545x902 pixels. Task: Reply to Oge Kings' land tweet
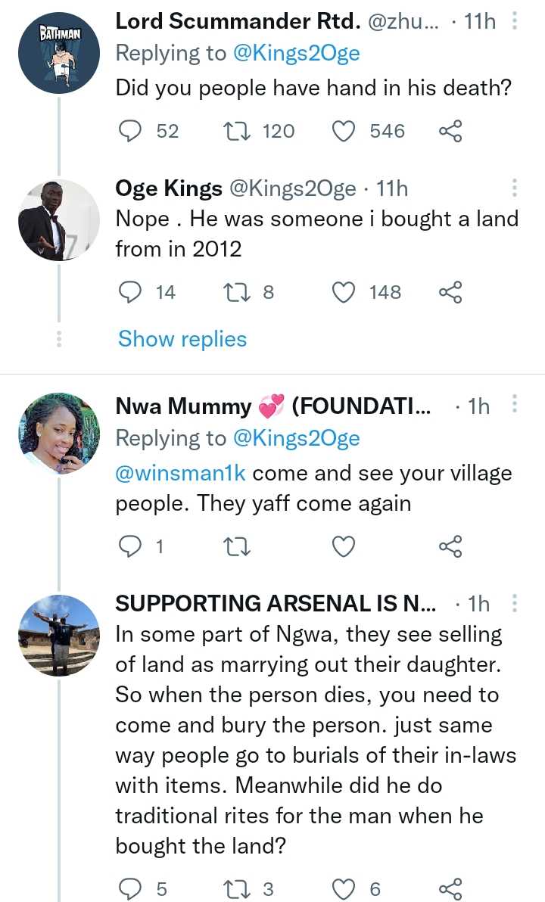point(132,292)
